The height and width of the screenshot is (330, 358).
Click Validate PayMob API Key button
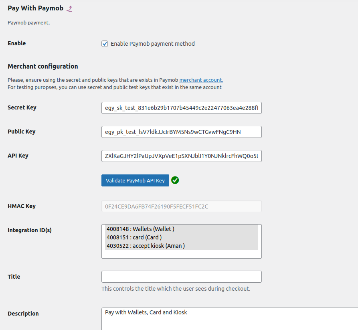click(x=135, y=180)
